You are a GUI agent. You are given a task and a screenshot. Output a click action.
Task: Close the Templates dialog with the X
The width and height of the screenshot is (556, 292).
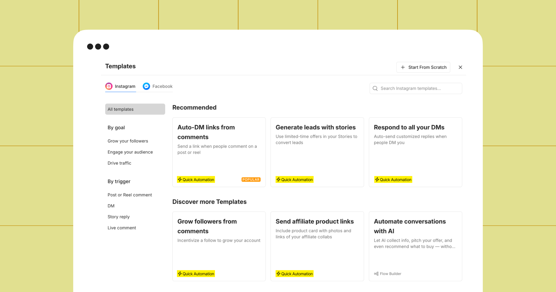(460, 67)
